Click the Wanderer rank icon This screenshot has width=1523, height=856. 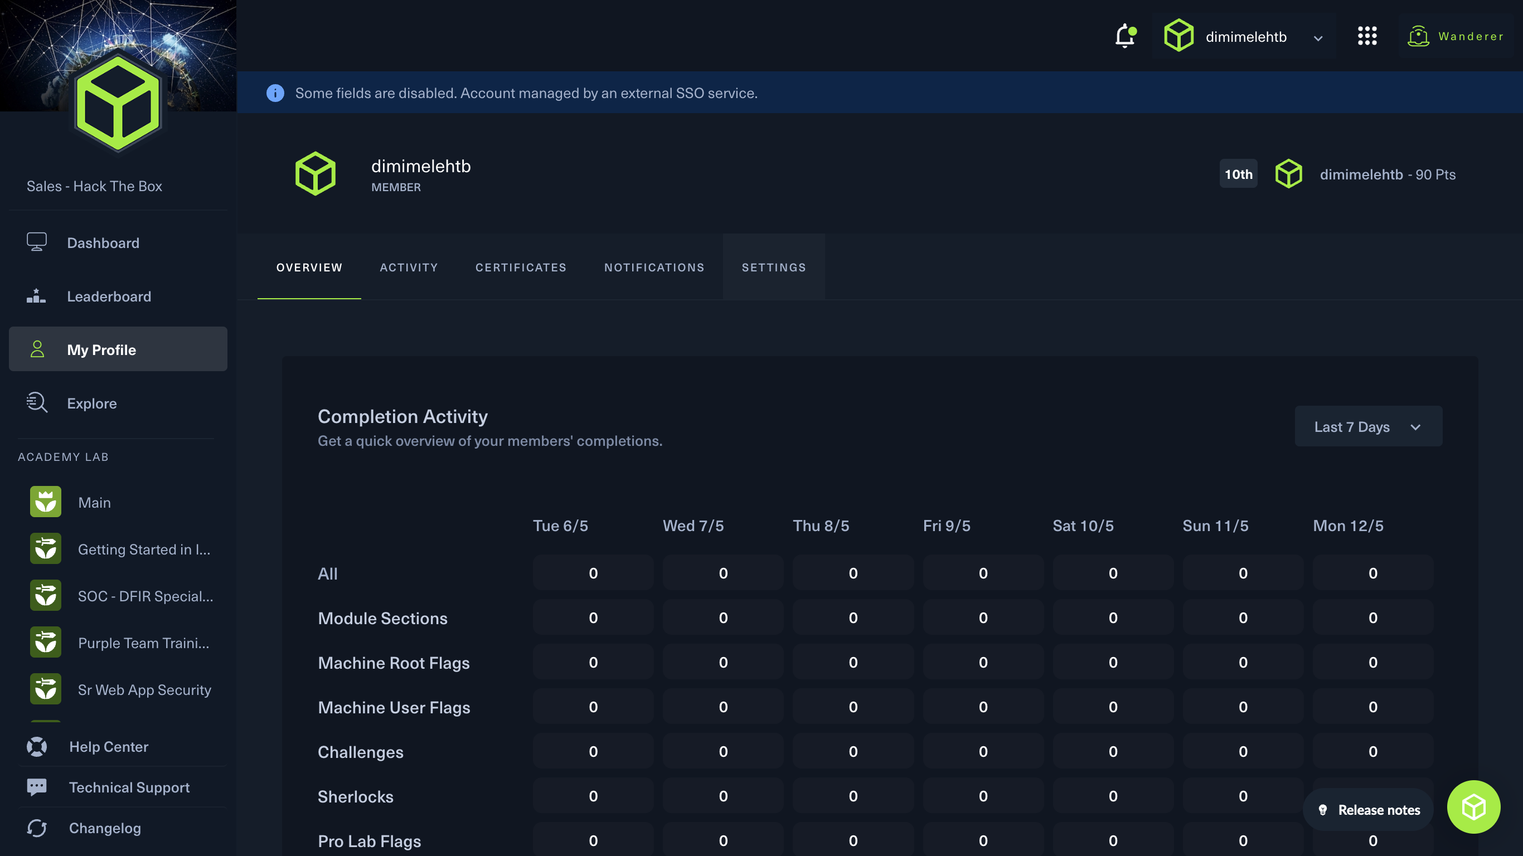(x=1418, y=36)
